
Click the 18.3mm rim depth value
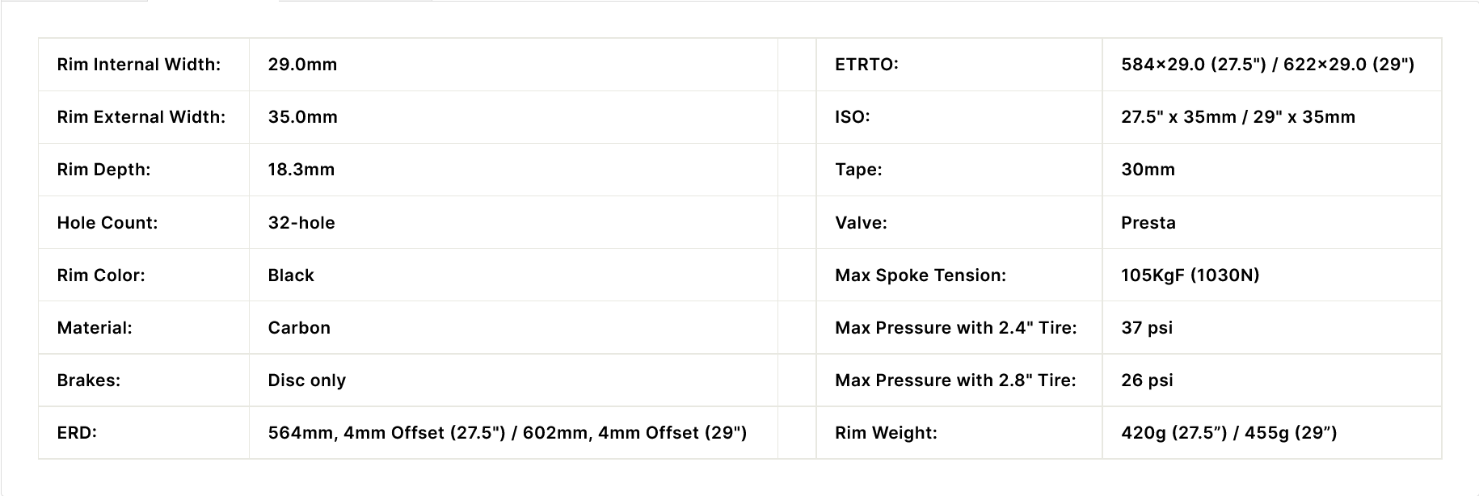301,170
